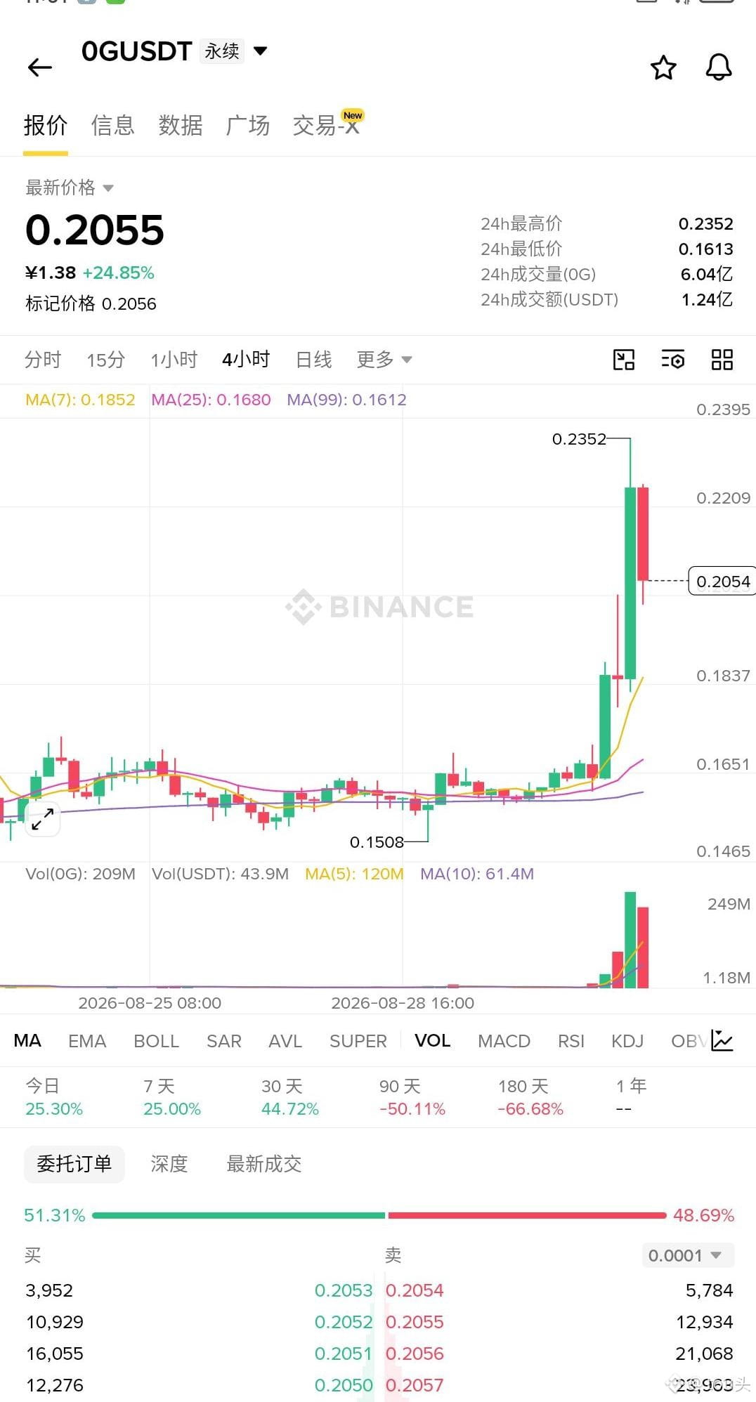
Task: Open price alert bell icon
Action: click(x=719, y=67)
